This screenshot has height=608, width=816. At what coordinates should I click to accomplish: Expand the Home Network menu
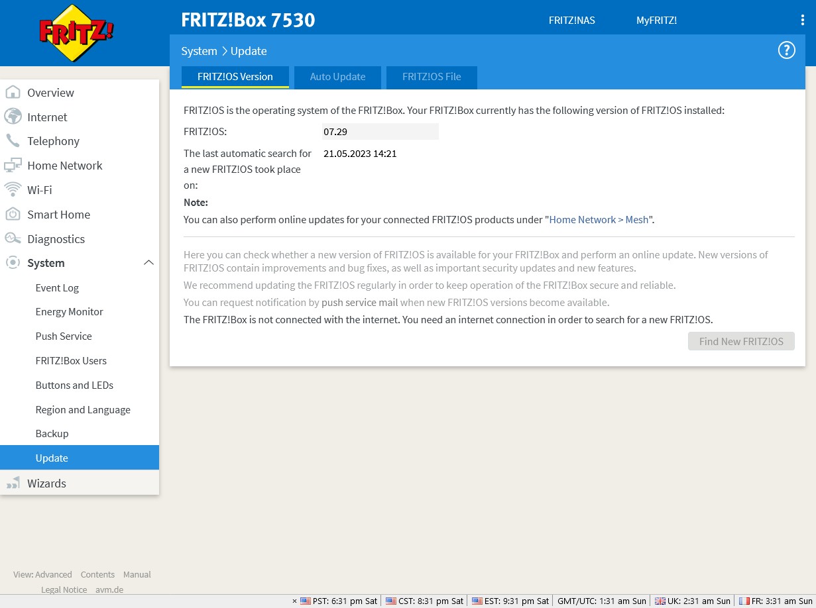[x=64, y=166]
